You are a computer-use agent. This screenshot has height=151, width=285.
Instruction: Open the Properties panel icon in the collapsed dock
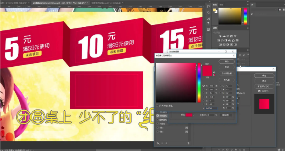(x=209, y=29)
